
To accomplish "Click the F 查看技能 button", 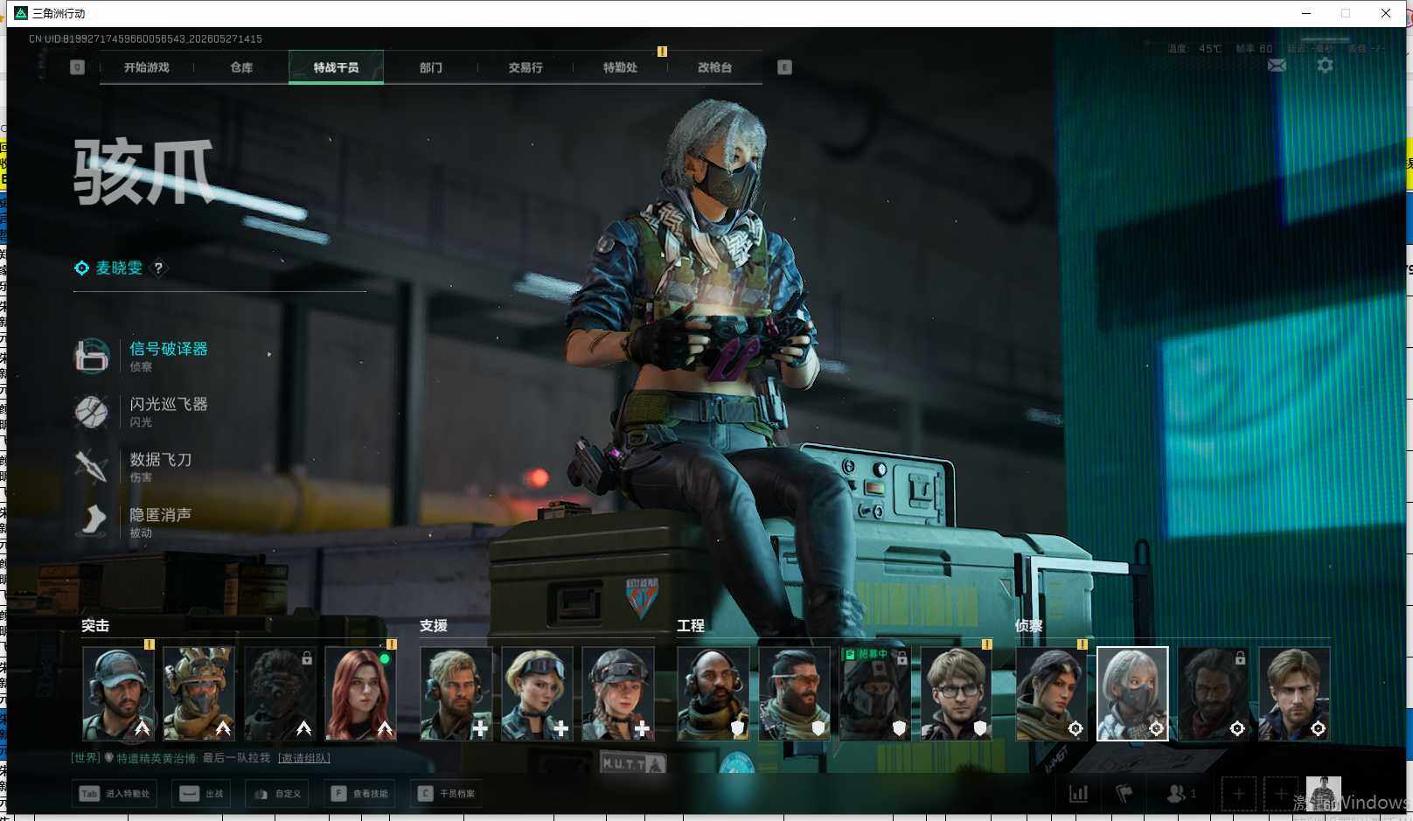I will [358, 794].
